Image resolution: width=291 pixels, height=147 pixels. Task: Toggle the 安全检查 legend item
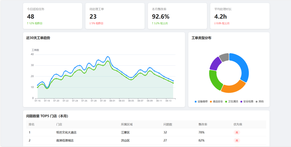247,102
